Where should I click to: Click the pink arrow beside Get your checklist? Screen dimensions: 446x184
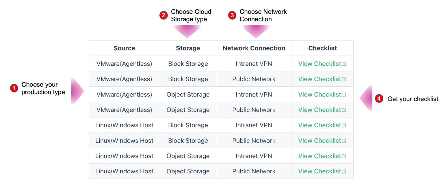pyautogui.click(x=366, y=98)
